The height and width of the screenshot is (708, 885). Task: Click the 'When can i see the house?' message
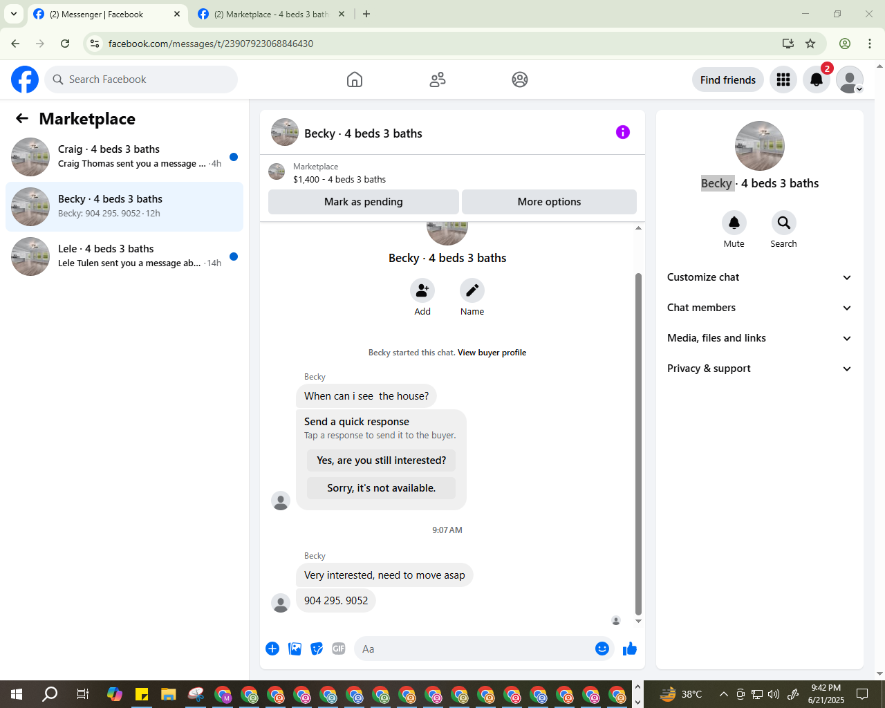[x=366, y=396]
